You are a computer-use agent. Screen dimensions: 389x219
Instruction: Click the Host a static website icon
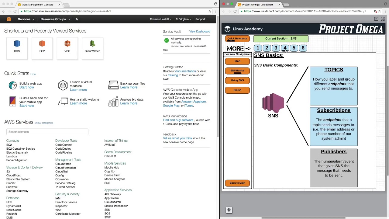pos(63,101)
